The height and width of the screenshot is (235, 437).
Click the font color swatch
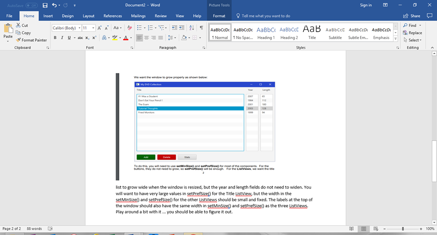coord(126,38)
